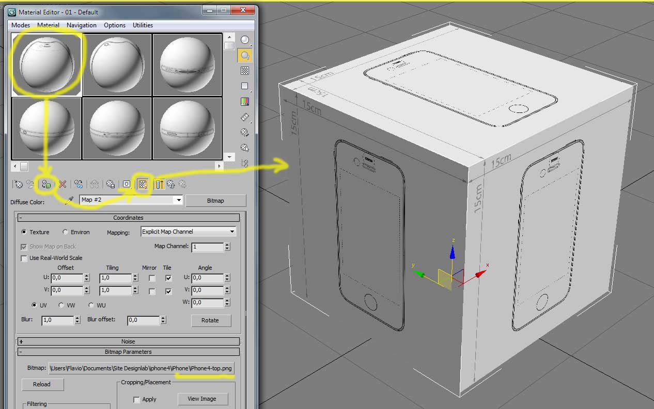Click the Get Material icon
The width and height of the screenshot is (654, 409).
(x=19, y=184)
